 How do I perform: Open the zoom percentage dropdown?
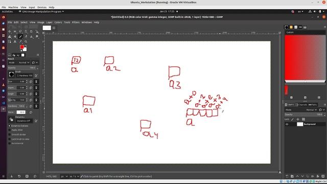(x=74, y=176)
